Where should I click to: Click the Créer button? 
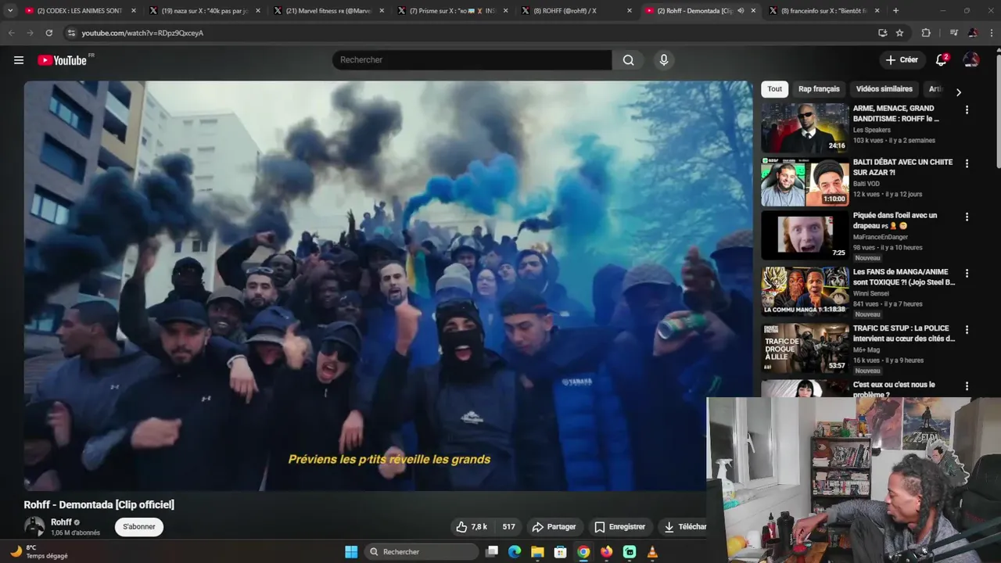pyautogui.click(x=902, y=60)
